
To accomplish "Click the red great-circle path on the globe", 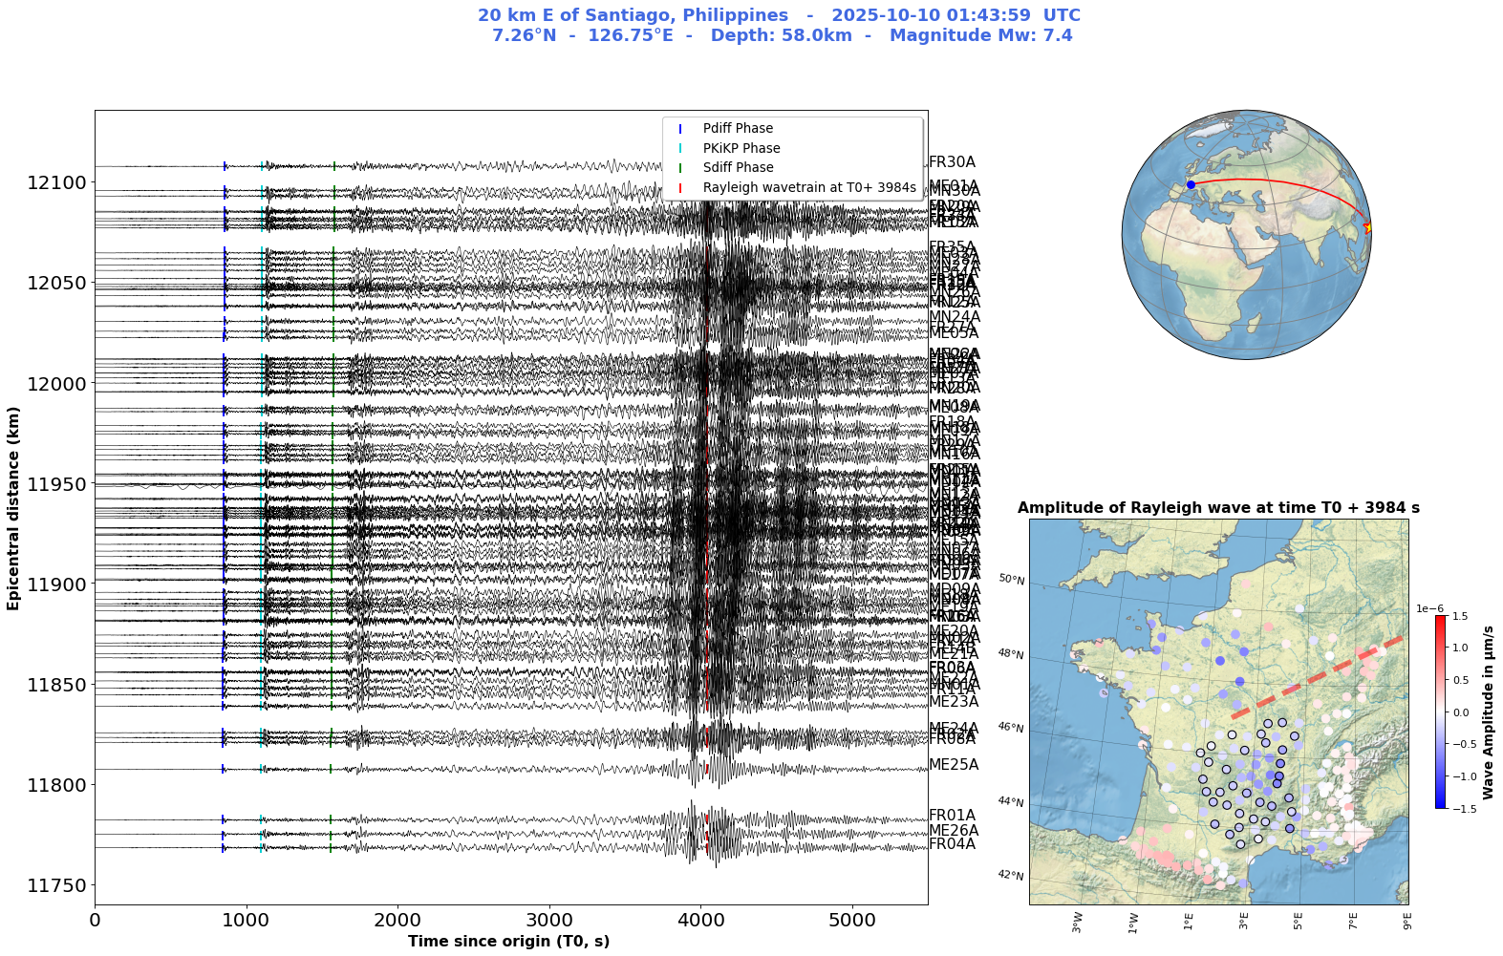I will (x=1280, y=183).
